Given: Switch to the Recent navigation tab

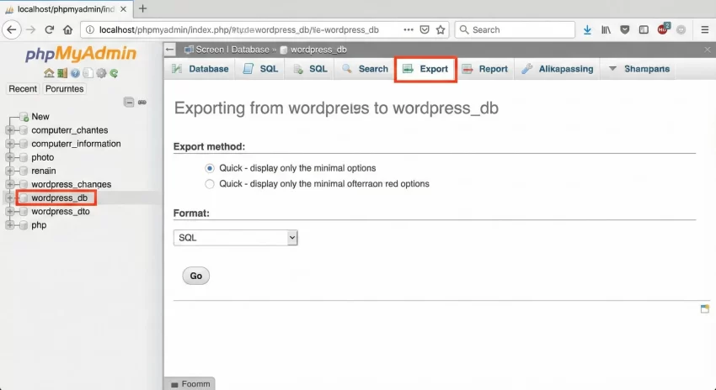Looking at the screenshot, I should click(x=23, y=89).
